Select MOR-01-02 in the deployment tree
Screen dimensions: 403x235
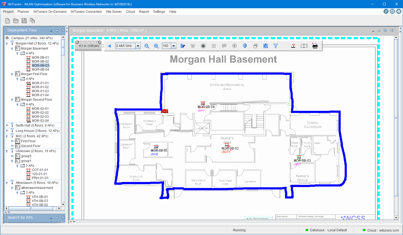(40, 87)
